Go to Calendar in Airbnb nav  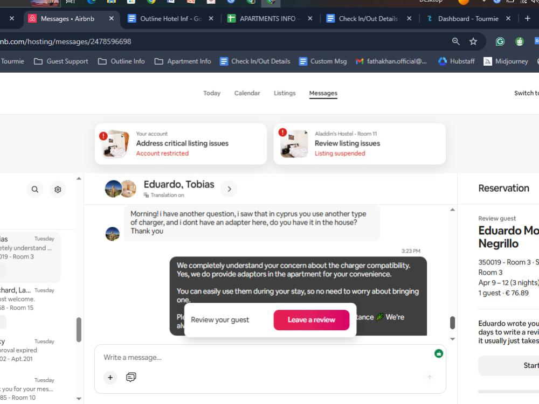[x=247, y=93]
